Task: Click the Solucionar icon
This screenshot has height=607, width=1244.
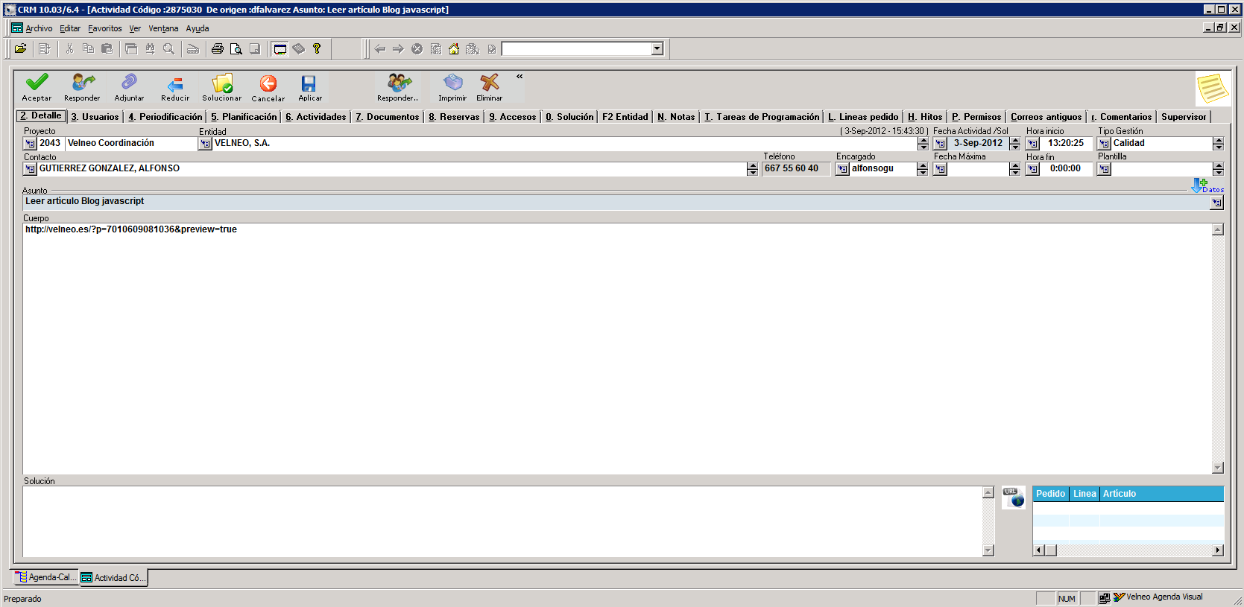Action: 221,83
